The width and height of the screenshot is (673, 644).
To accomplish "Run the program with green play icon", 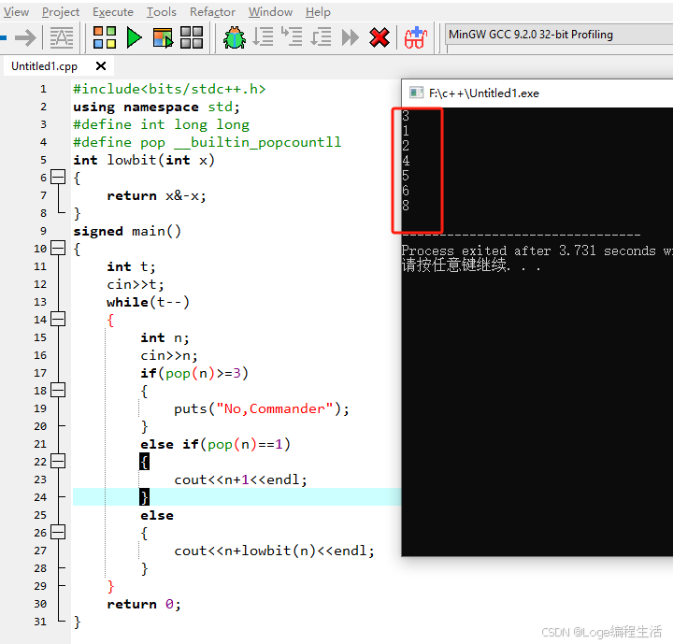I will (134, 37).
